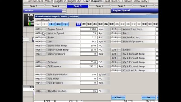Viewport: 181px width, 102px height.
Task: Choose channel 007 Water pressure button
Action: pos(40,54)
